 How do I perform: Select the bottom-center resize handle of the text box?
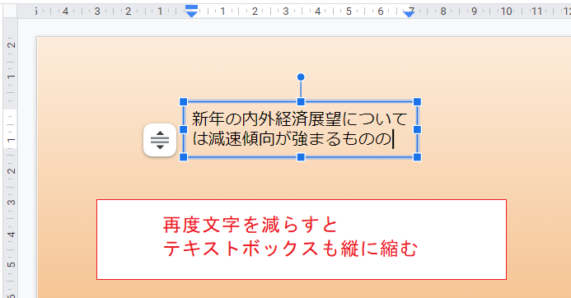click(x=301, y=157)
